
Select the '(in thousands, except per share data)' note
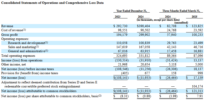tap(158, 20)
